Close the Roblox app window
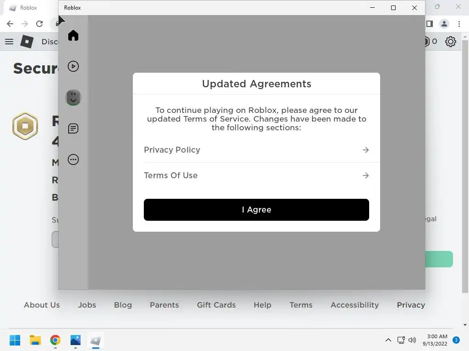469x351 pixels. [x=414, y=8]
